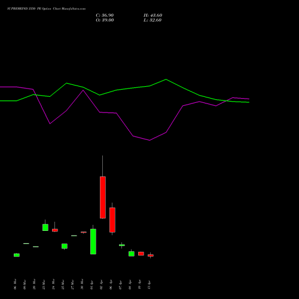Click the last red candlestick for 13 Apr
The height and width of the screenshot is (299, 299).
tap(151, 255)
